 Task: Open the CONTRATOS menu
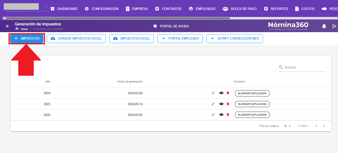tap(168, 9)
